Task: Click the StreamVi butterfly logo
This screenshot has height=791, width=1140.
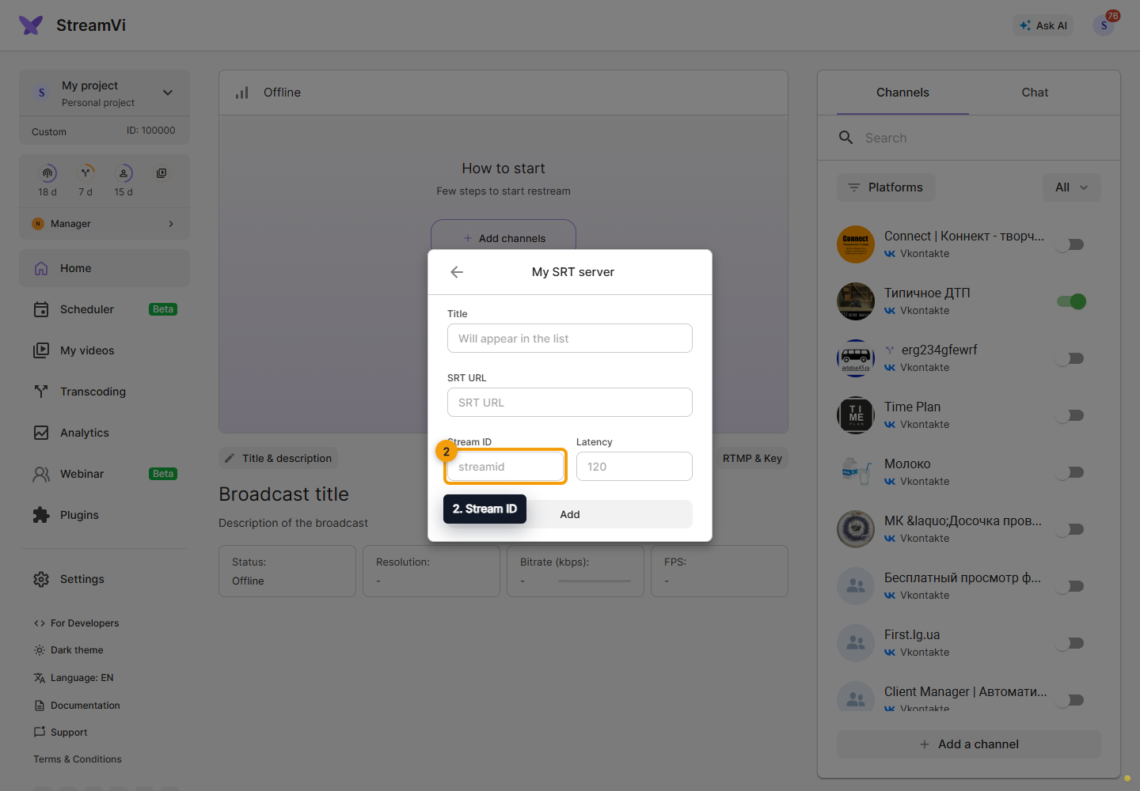Action: (x=31, y=25)
